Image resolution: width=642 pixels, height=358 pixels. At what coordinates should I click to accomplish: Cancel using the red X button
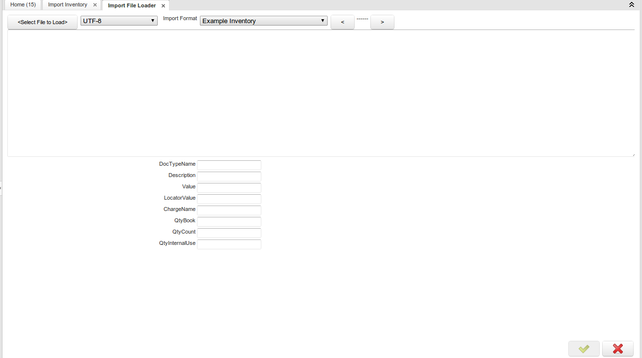[x=617, y=349]
